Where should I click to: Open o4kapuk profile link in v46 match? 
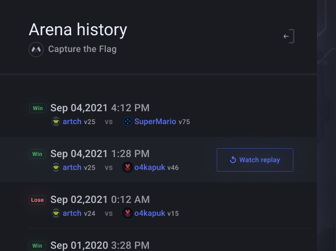pos(150,167)
